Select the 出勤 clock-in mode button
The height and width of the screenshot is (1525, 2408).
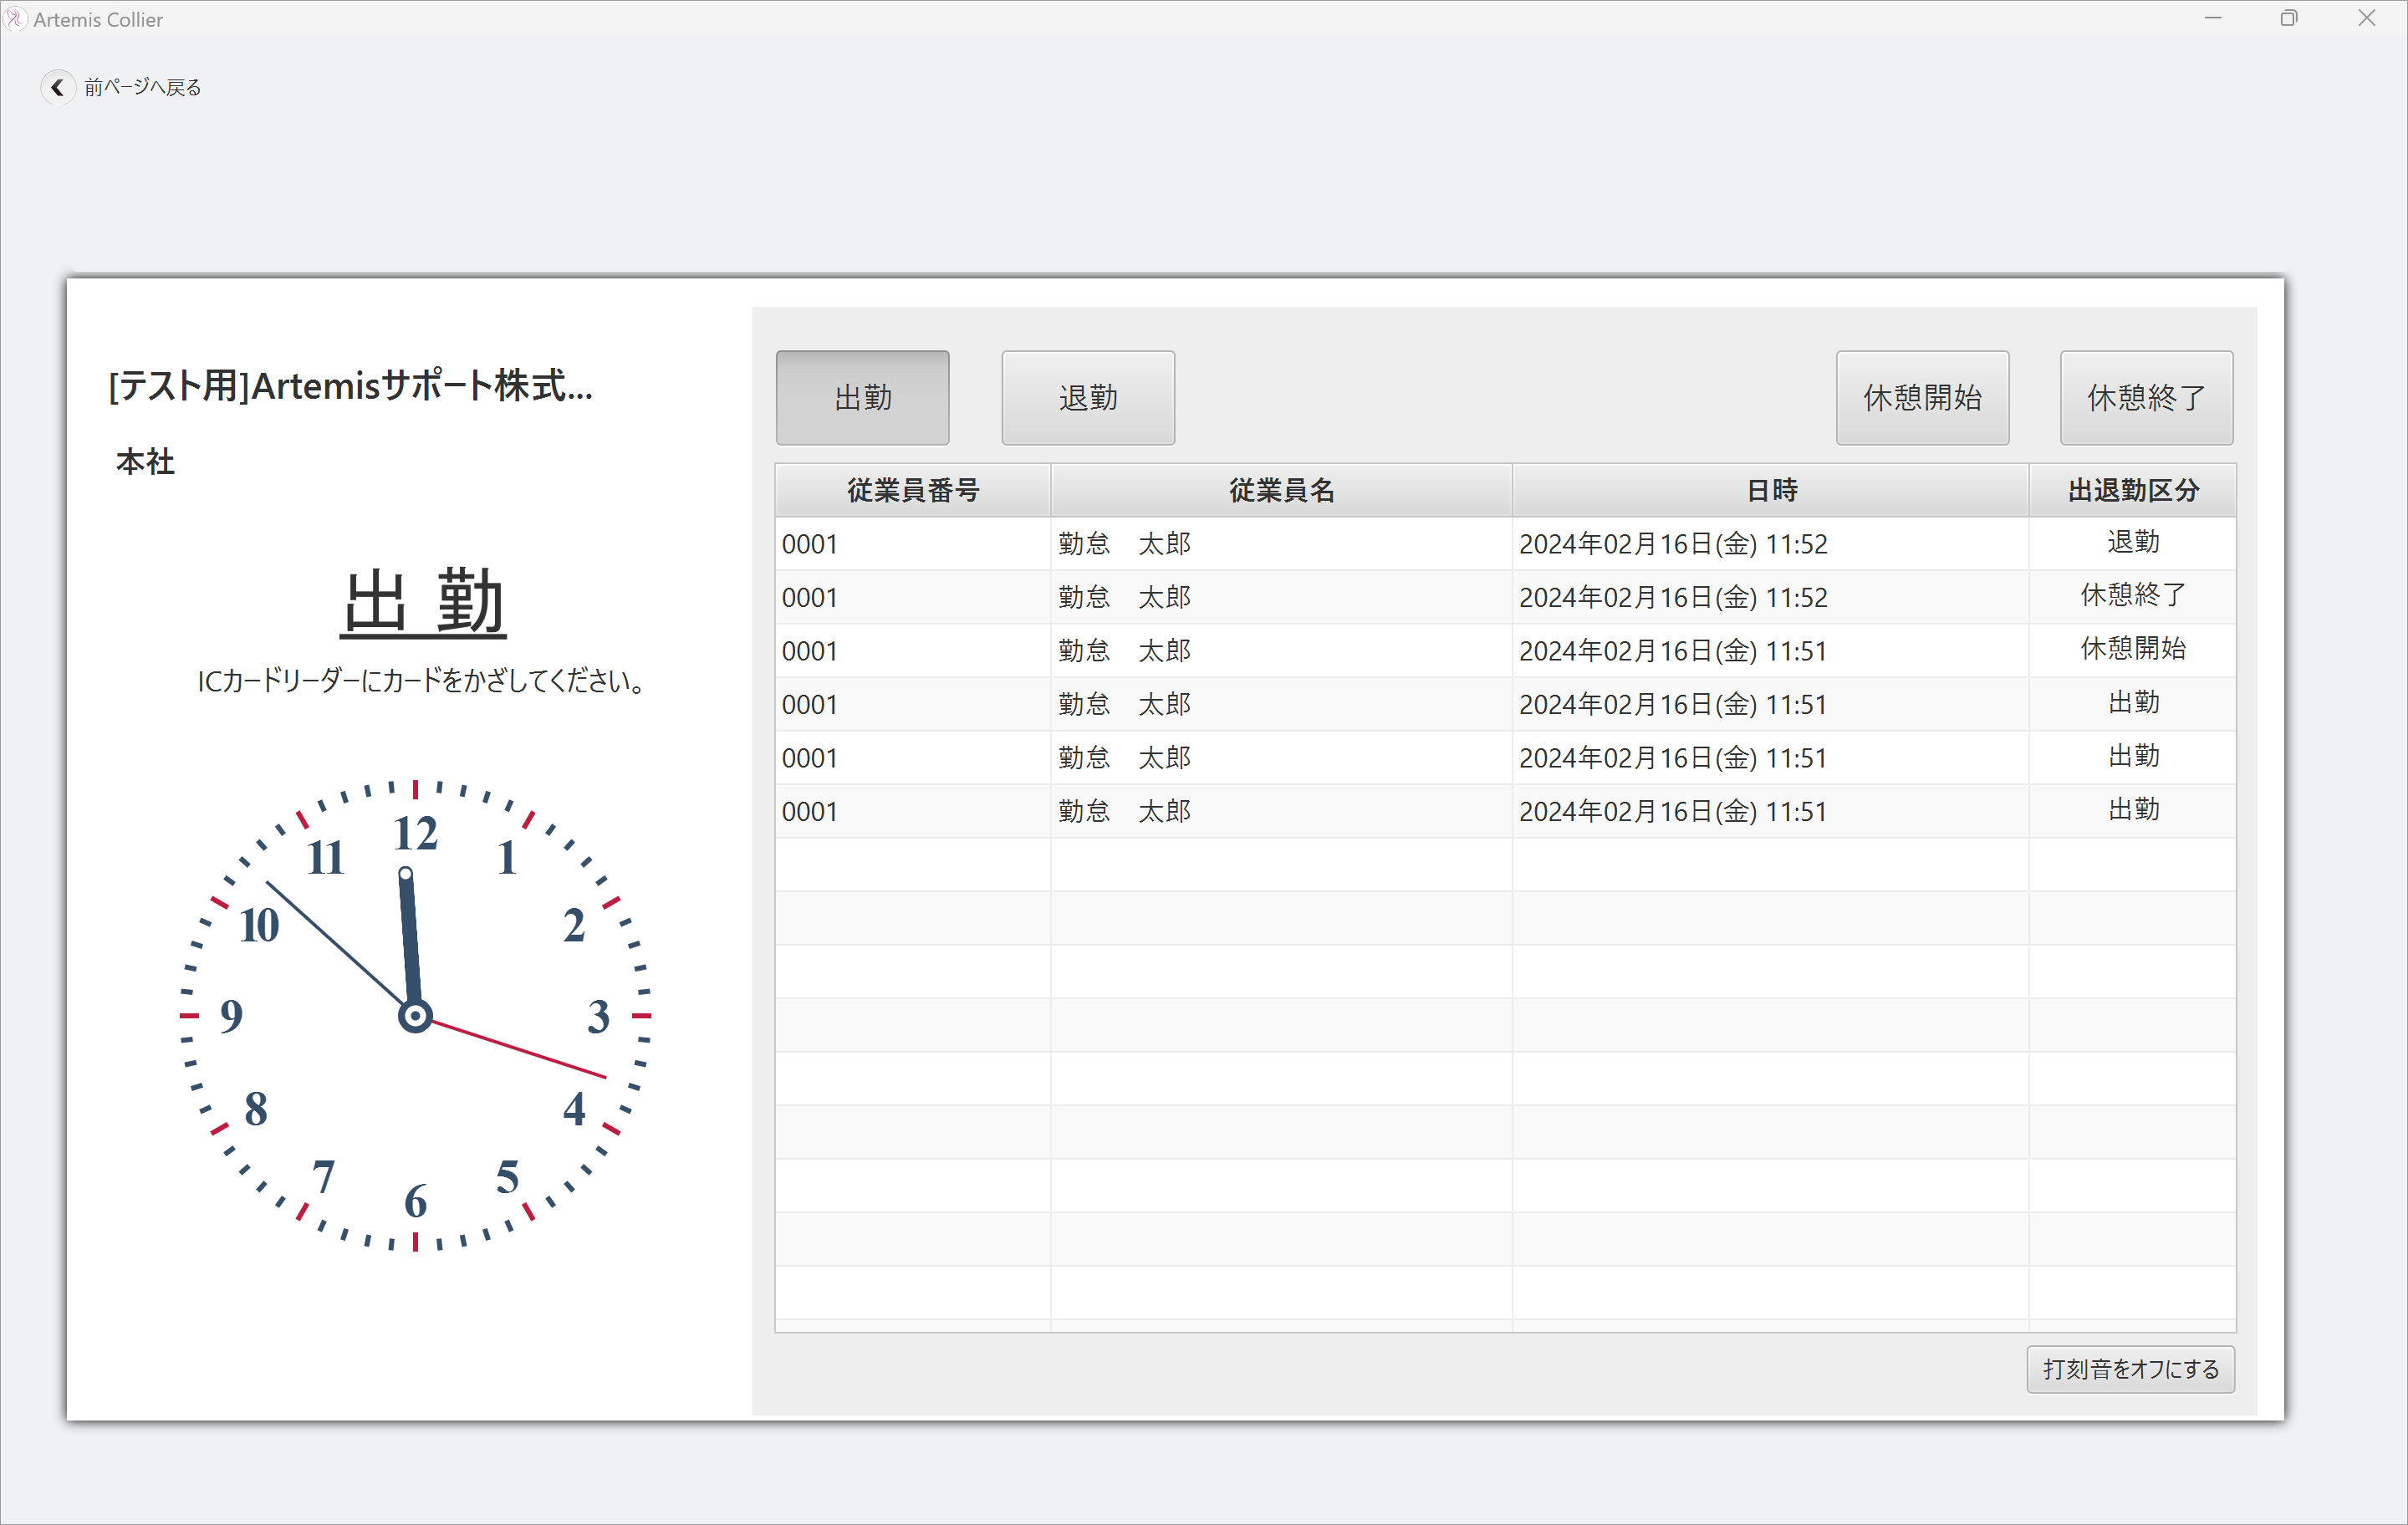(x=862, y=398)
